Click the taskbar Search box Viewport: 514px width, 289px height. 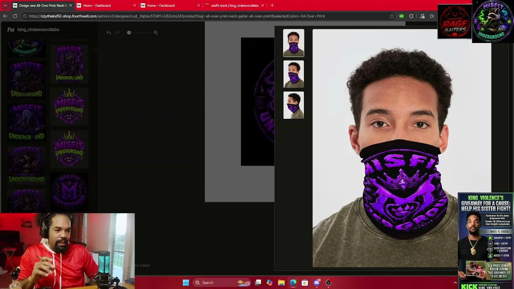(221, 283)
